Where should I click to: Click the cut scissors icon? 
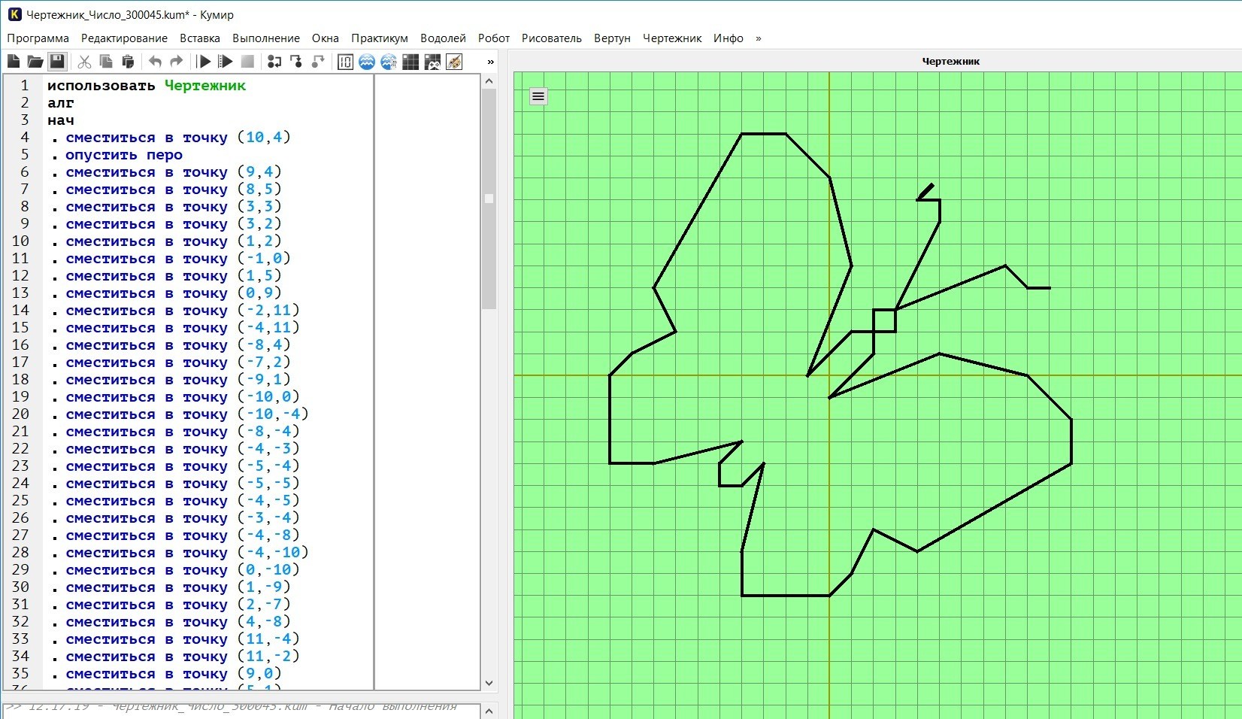point(84,62)
